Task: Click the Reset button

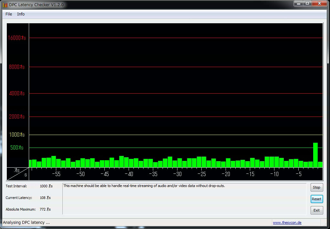Action: tap(316, 199)
